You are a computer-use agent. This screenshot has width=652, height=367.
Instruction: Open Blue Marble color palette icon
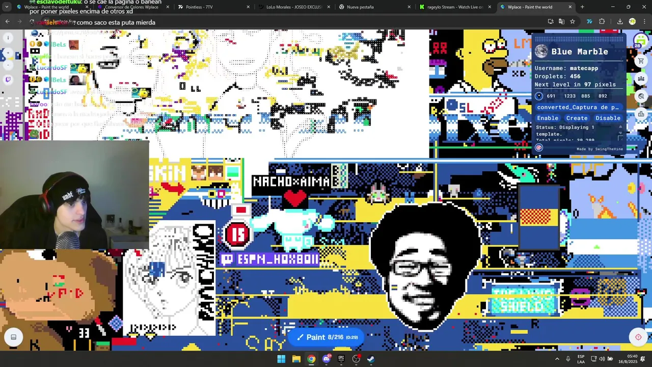pyautogui.click(x=539, y=148)
